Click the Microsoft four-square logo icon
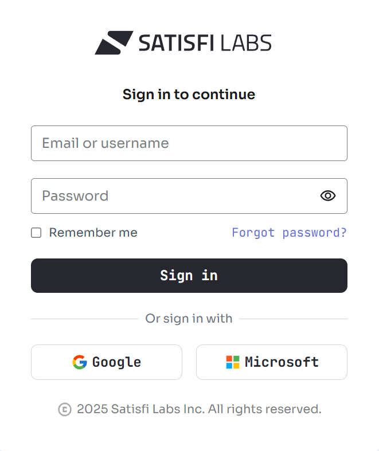This screenshot has width=379, height=451. [x=232, y=362]
